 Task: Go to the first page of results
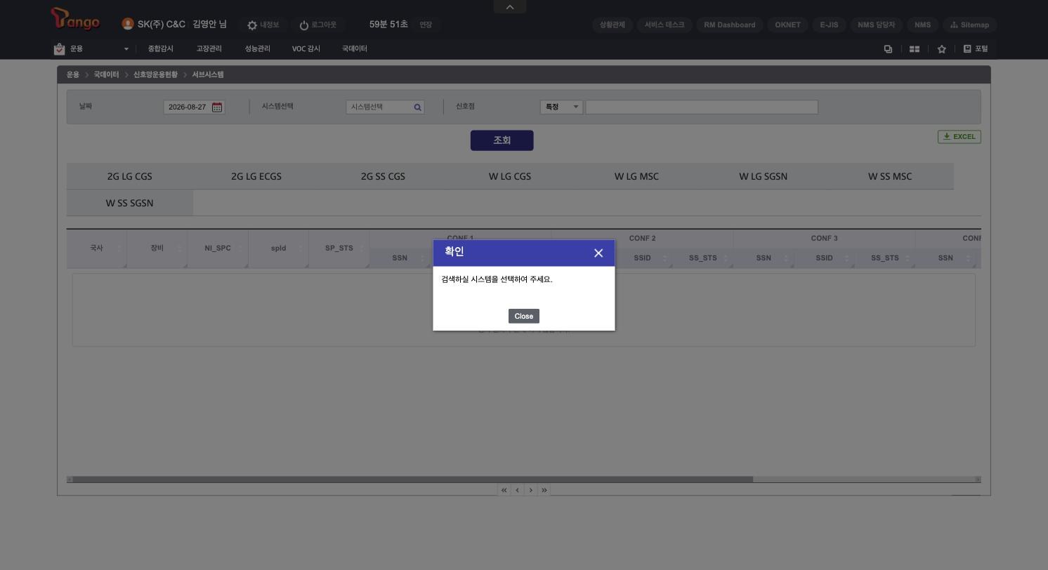click(x=504, y=490)
